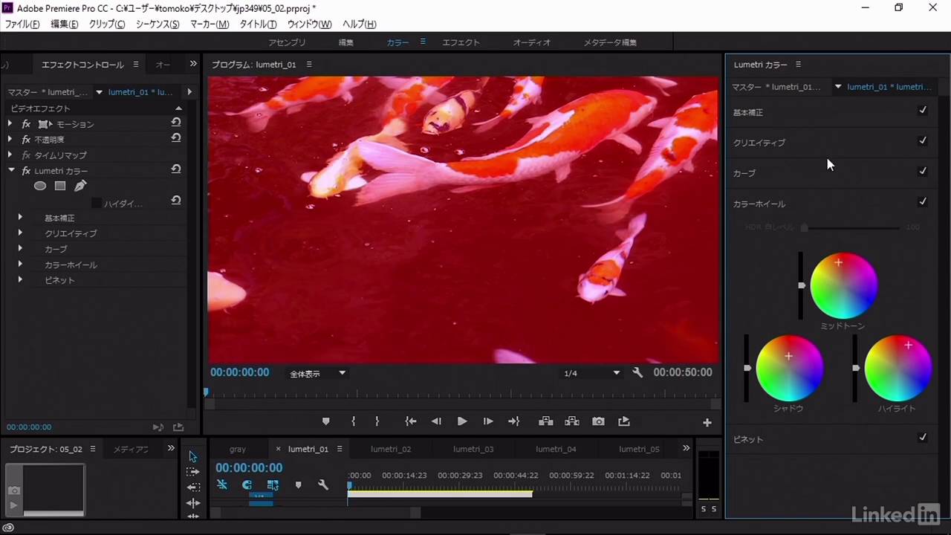
Task: Select the Track Select Backward tool
Action: tap(193, 487)
